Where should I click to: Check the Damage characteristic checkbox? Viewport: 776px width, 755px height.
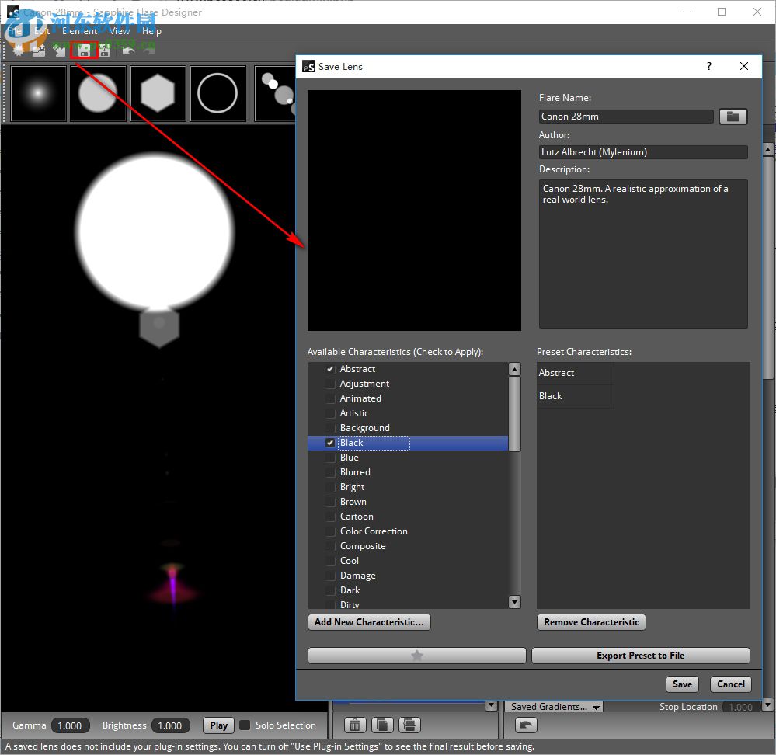point(330,576)
